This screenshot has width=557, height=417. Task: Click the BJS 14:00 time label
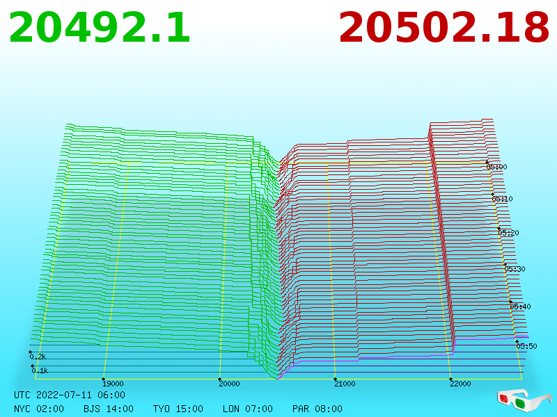point(109,409)
